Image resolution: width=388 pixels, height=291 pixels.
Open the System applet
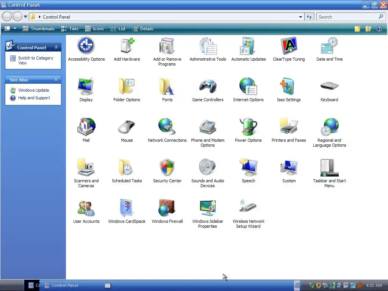(x=289, y=171)
